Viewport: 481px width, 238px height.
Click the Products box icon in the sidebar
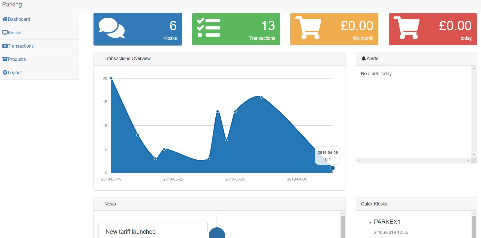coord(5,59)
